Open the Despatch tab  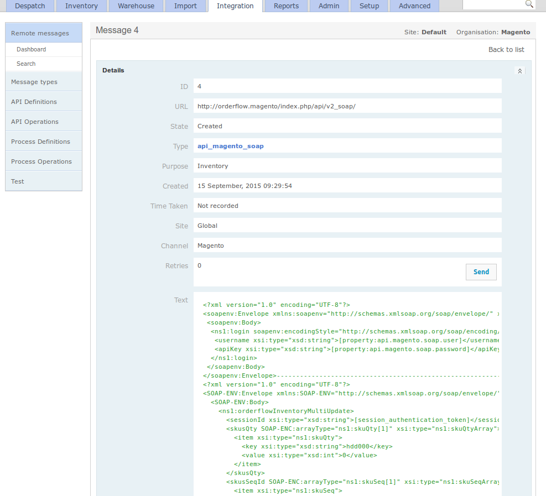click(30, 6)
